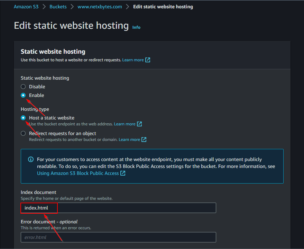This screenshot has width=304, height=249.
Task: Open the Info link beside page title
Action: pos(136,27)
